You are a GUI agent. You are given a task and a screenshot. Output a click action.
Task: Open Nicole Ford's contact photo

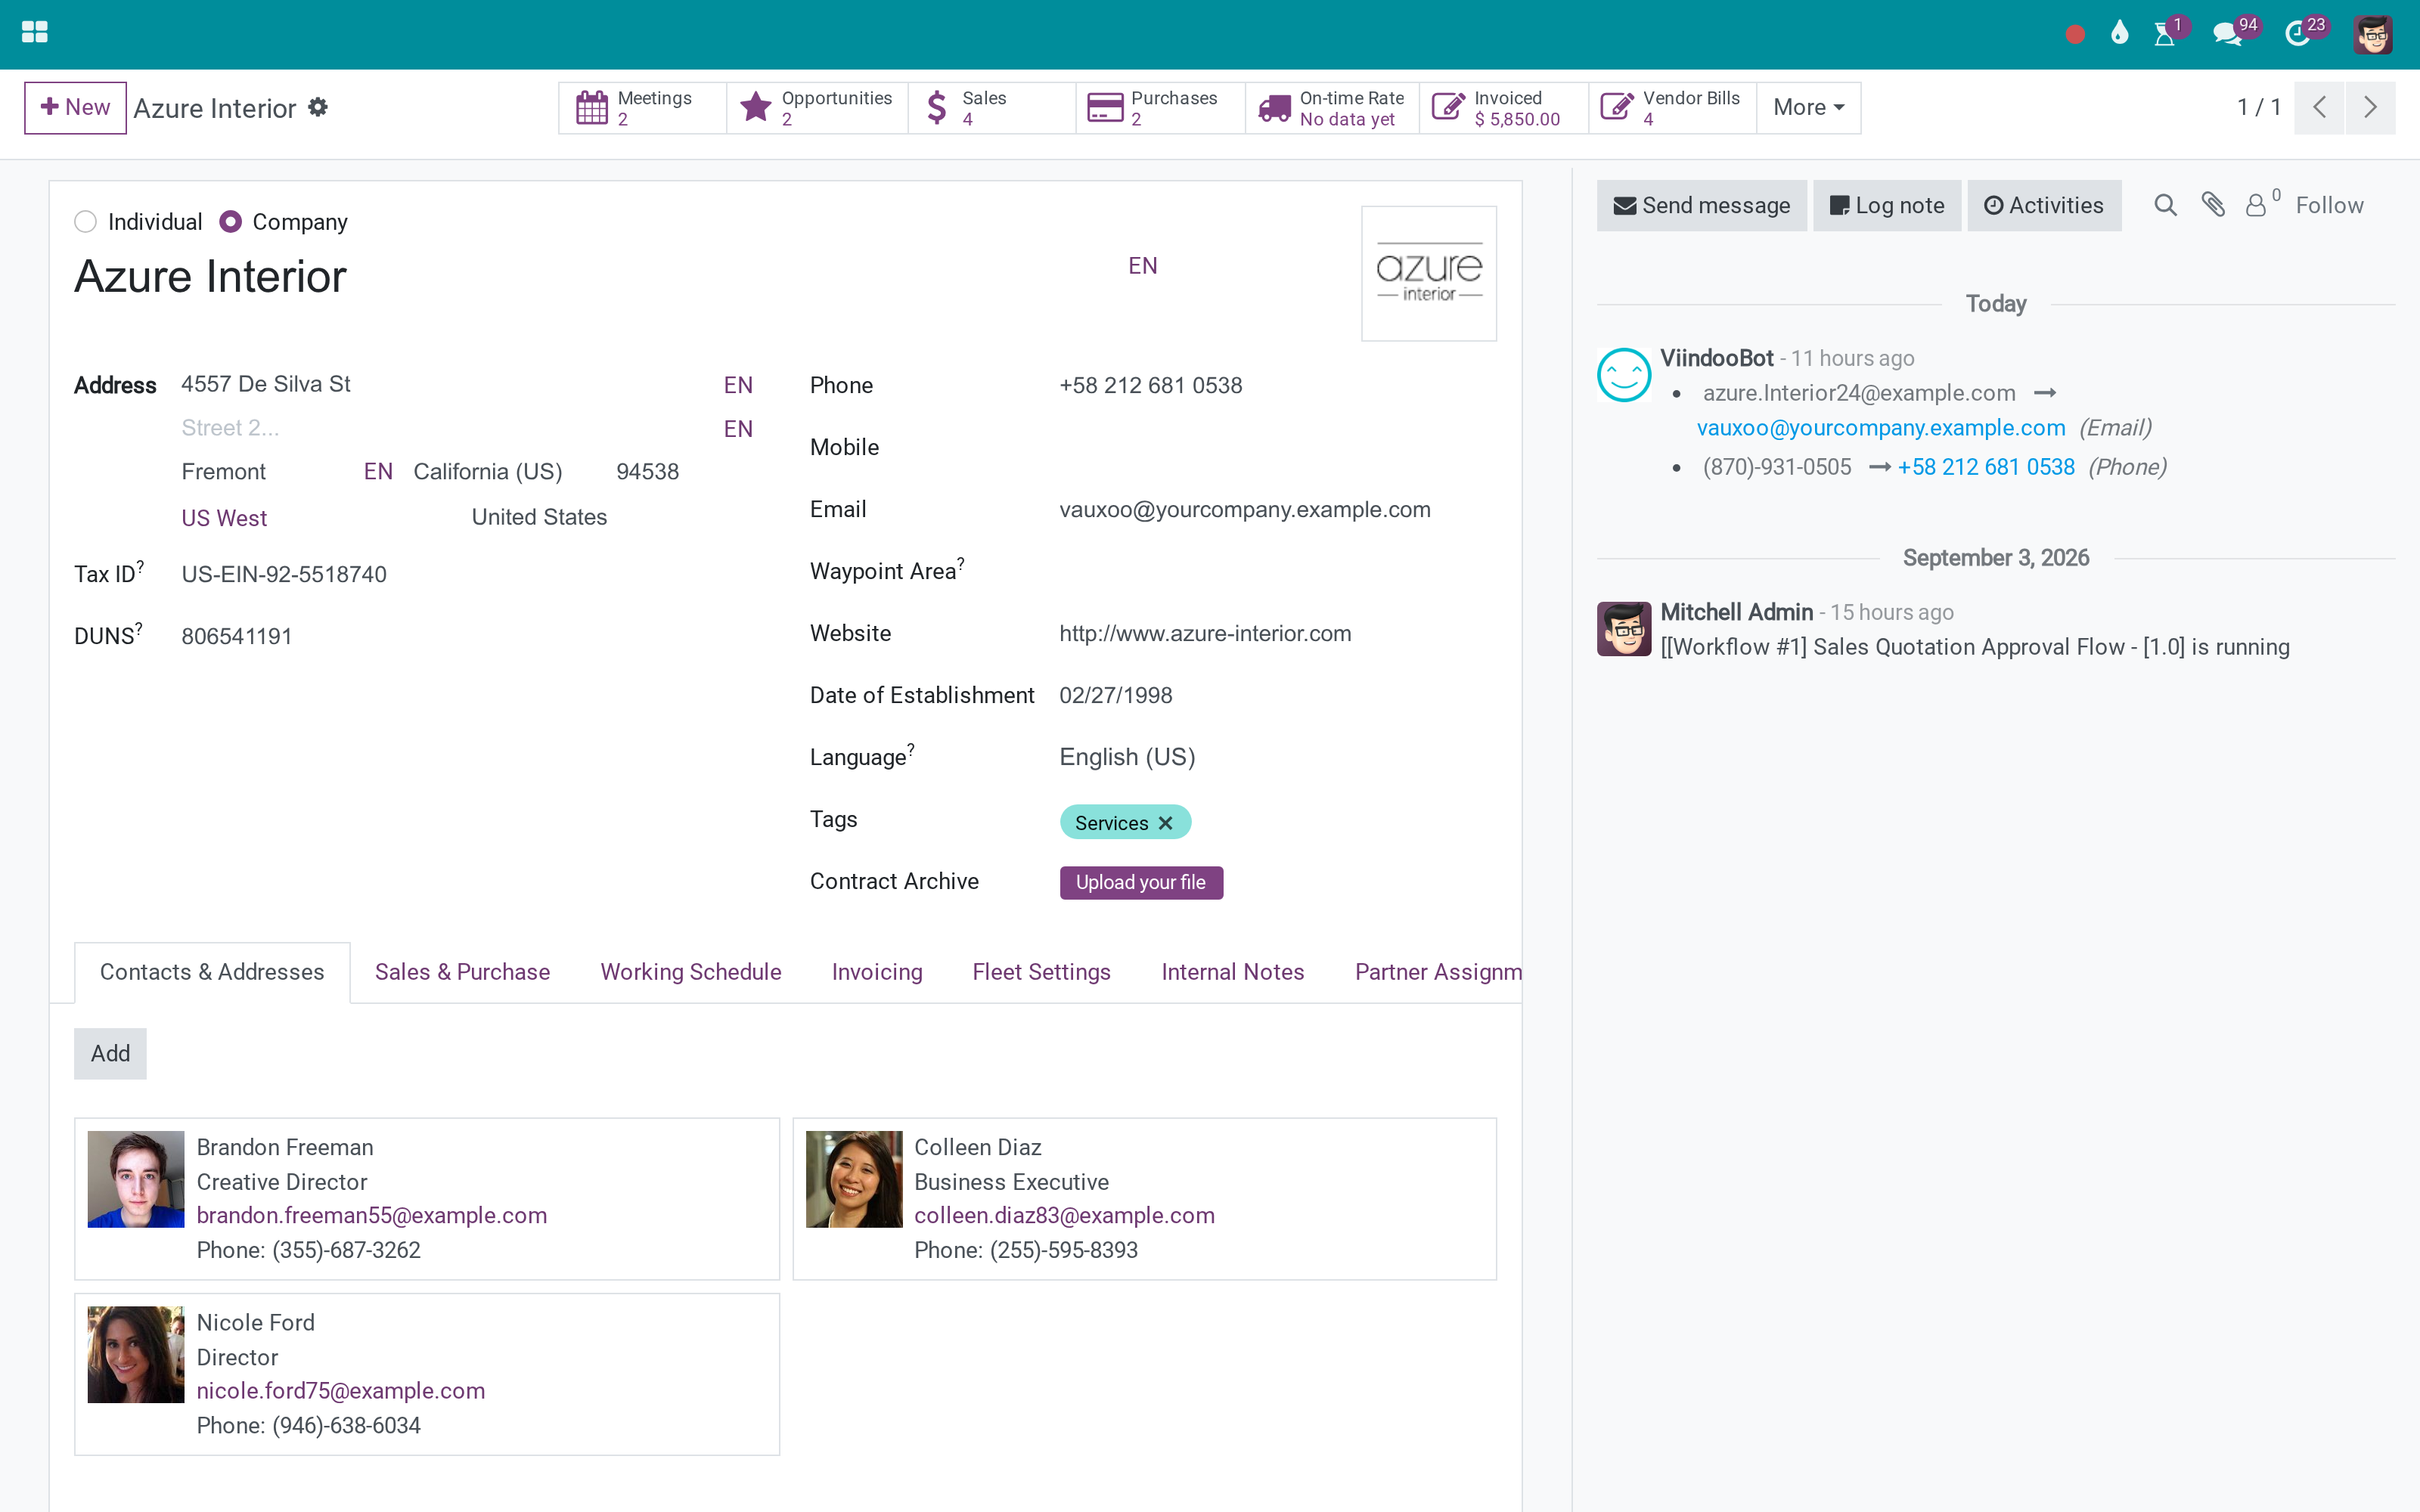tap(136, 1354)
